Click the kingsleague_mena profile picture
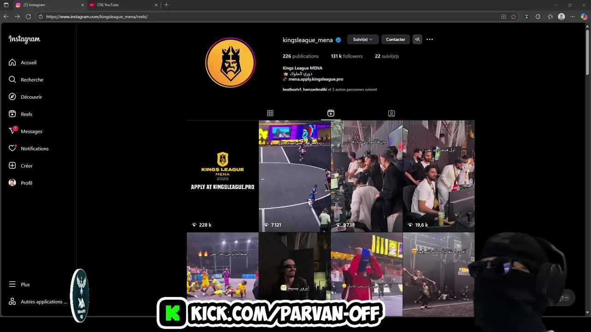 coord(230,63)
